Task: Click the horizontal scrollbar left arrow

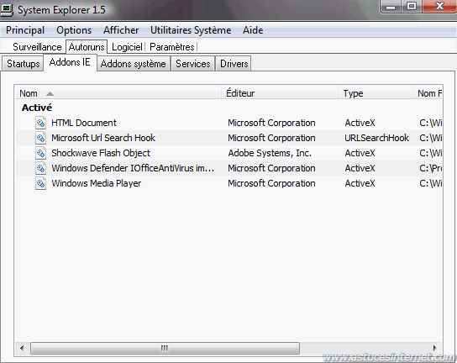Action: point(22,348)
